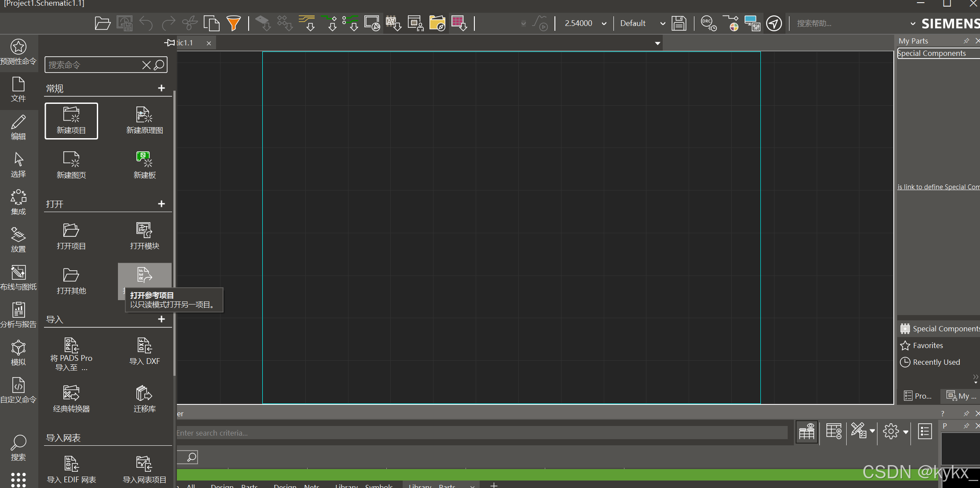
Task: Toggle the pin on My Parts panel
Action: coord(966,41)
